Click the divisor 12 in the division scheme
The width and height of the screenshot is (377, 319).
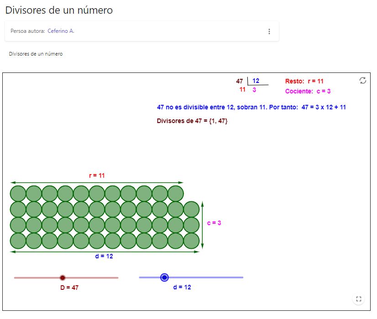click(256, 81)
